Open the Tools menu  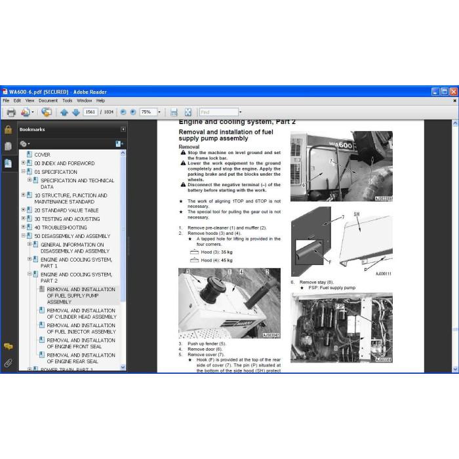(x=68, y=100)
